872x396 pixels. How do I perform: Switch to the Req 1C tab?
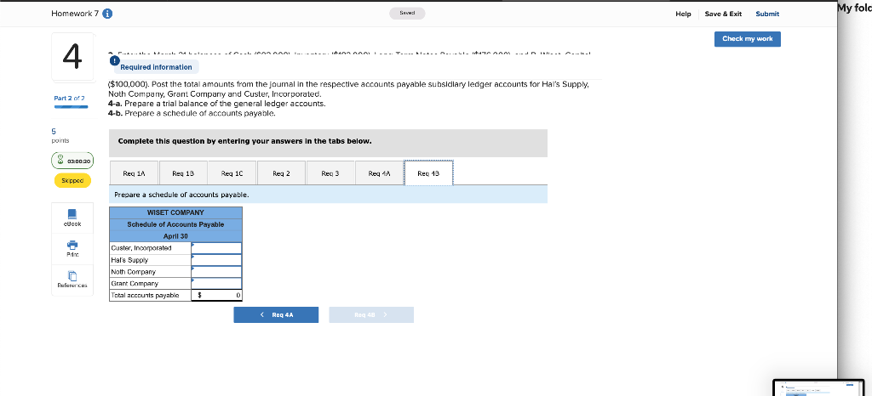click(x=232, y=173)
